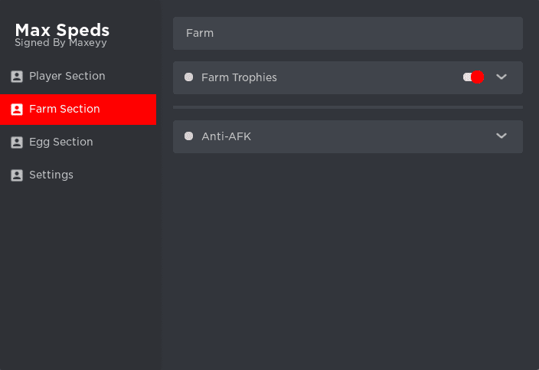Screen dimensions: 539x370
Task: Click the dot icon beside Anti-AFK
Action: [x=188, y=136]
